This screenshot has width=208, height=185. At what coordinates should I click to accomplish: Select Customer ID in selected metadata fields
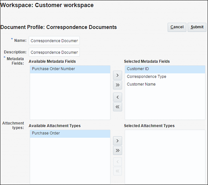[165, 69]
